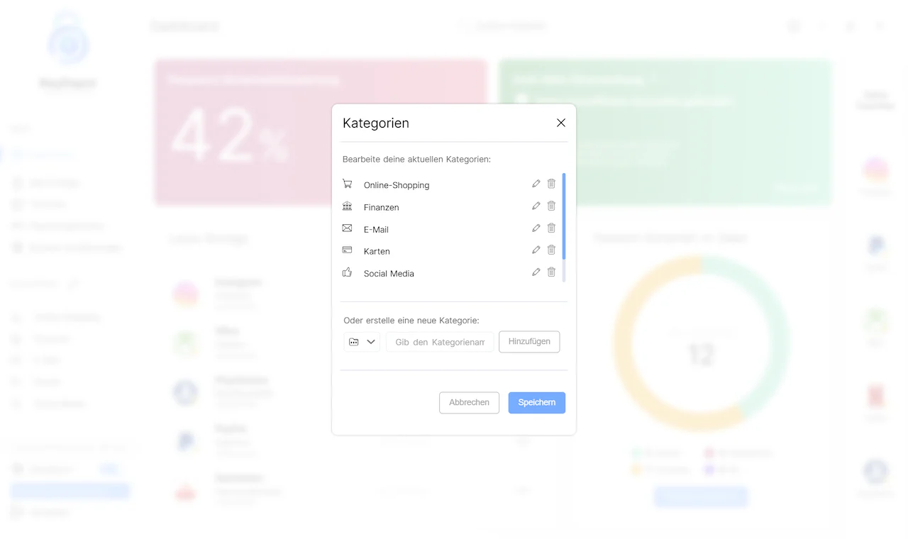Click the pencil icon next to Finanzen
Screen dimensions: 908x539
tap(536, 206)
